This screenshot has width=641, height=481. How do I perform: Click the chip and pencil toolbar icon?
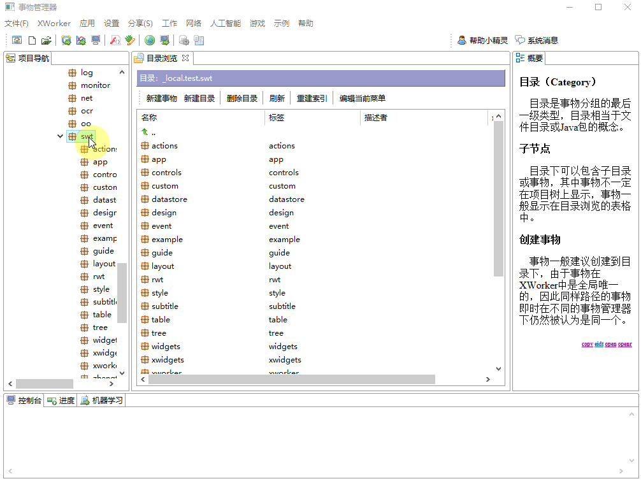(130, 40)
